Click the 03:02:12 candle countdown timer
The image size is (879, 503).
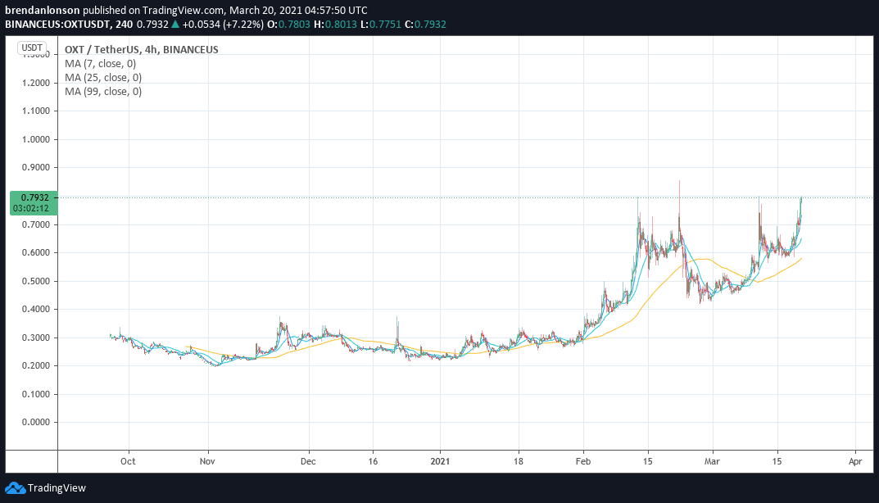[x=31, y=208]
